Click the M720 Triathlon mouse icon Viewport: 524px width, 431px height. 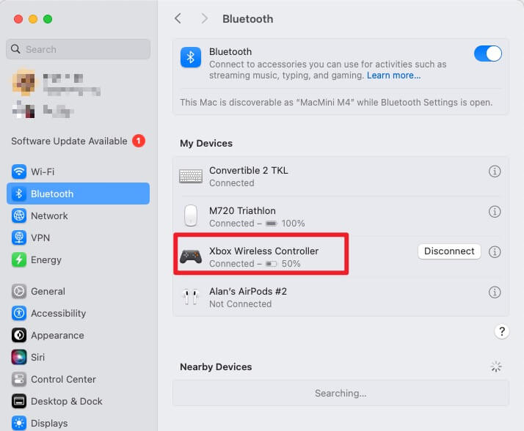[191, 215]
